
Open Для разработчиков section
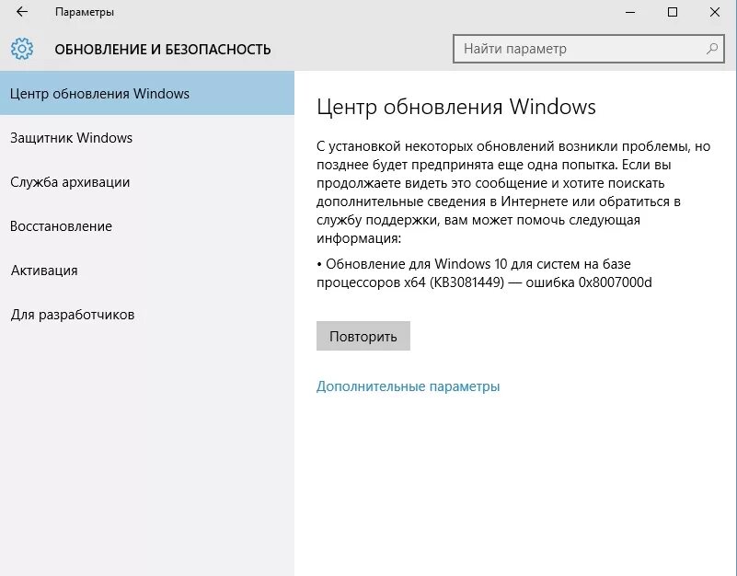(147, 315)
